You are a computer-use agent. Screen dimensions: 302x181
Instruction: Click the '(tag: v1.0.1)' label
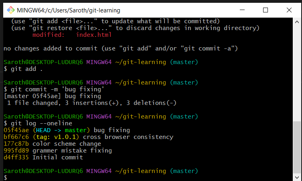[56, 137]
